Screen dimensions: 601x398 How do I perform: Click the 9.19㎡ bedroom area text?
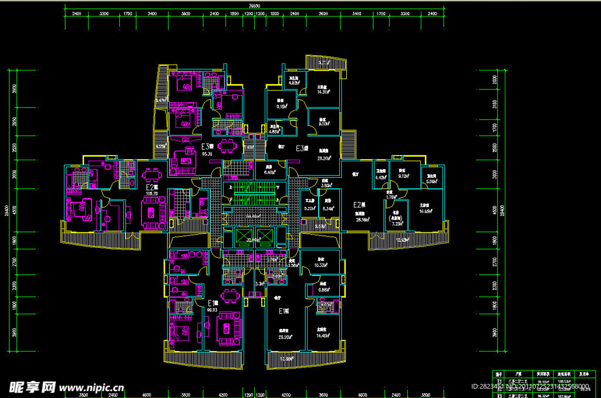tap(282, 107)
